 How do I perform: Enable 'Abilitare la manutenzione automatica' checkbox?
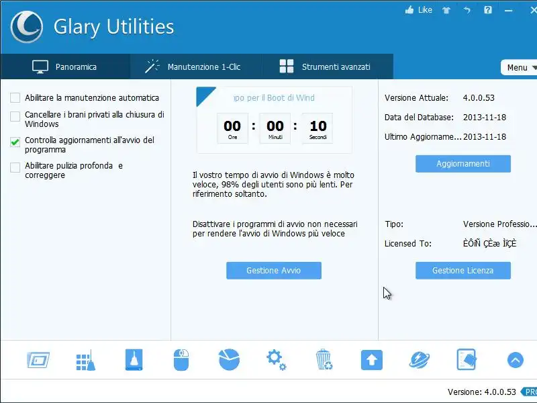pyautogui.click(x=15, y=97)
